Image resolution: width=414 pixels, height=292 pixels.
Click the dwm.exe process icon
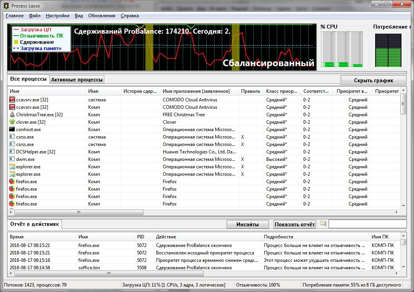click(x=12, y=159)
